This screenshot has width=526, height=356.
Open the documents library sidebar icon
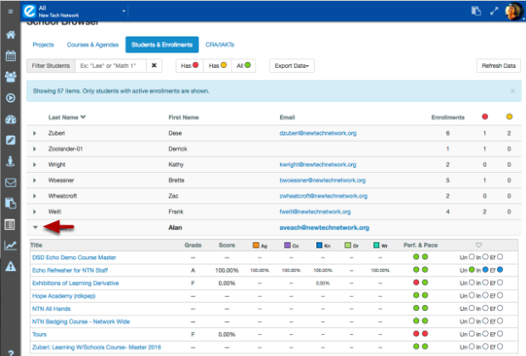[x=11, y=203]
